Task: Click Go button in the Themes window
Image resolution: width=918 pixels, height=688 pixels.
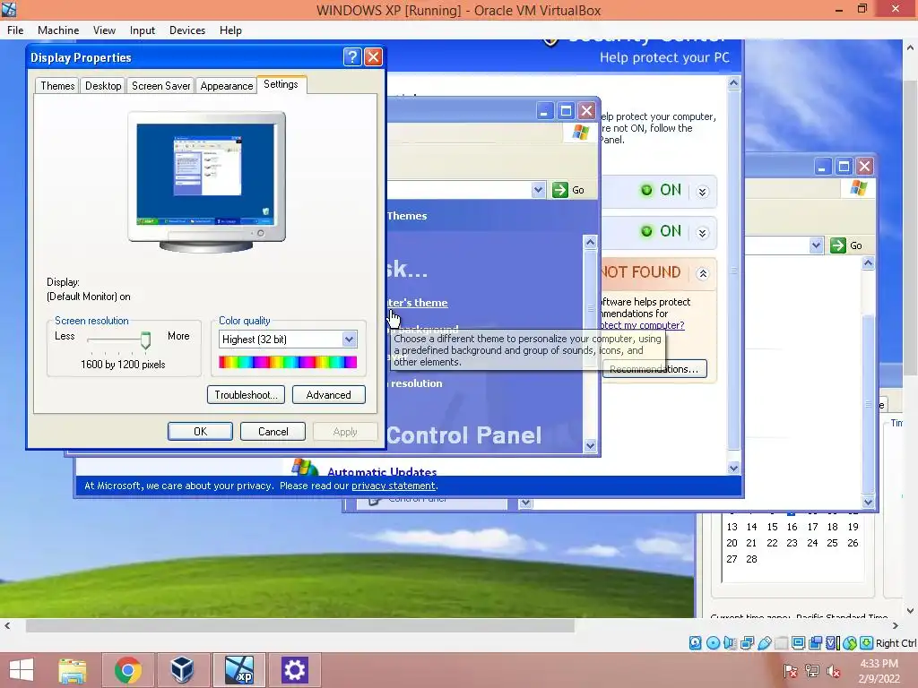Action: 567,190
